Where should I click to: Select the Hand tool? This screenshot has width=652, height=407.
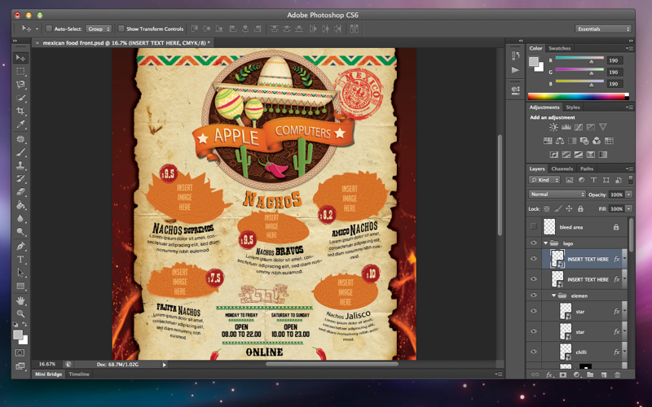[x=20, y=300]
